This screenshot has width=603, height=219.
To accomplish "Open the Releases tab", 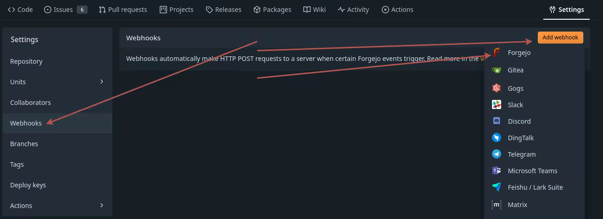I will point(223,10).
